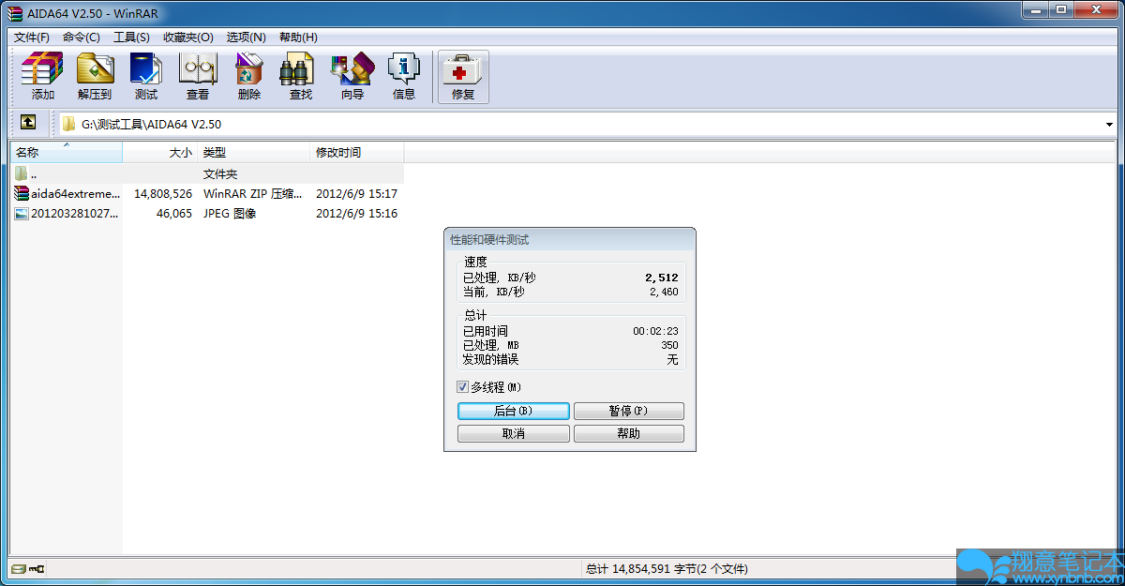The height and width of the screenshot is (586, 1125).
Task: Click the 修复 (Repair) toolbar icon
Action: tap(463, 69)
